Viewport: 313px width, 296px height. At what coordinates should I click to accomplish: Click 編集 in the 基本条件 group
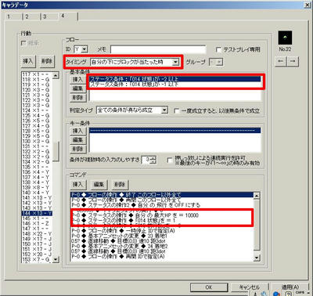(x=77, y=88)
